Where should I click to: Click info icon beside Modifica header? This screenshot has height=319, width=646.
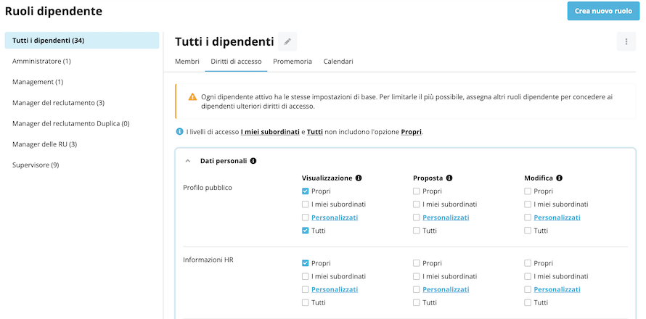(559, 178)
